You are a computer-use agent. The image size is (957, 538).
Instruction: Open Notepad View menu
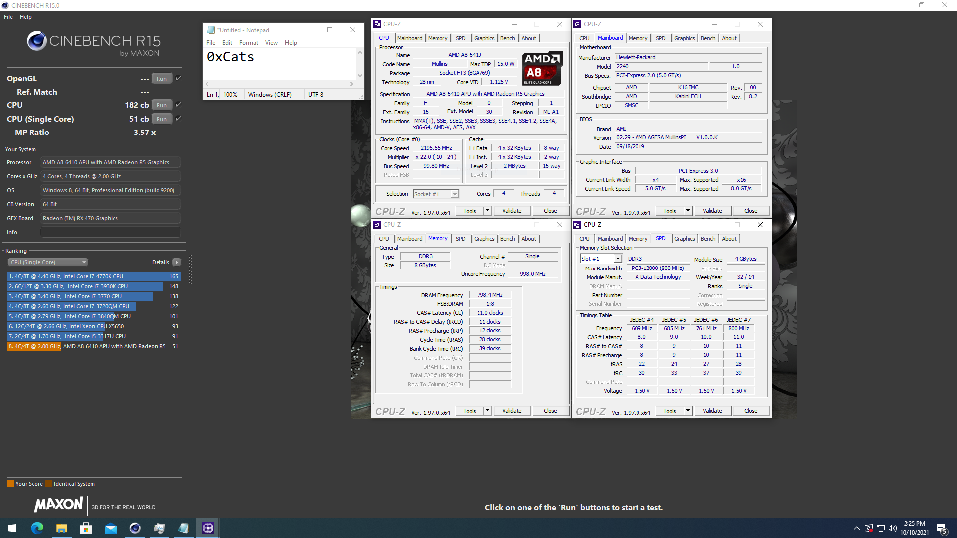[x=271, y=43]
